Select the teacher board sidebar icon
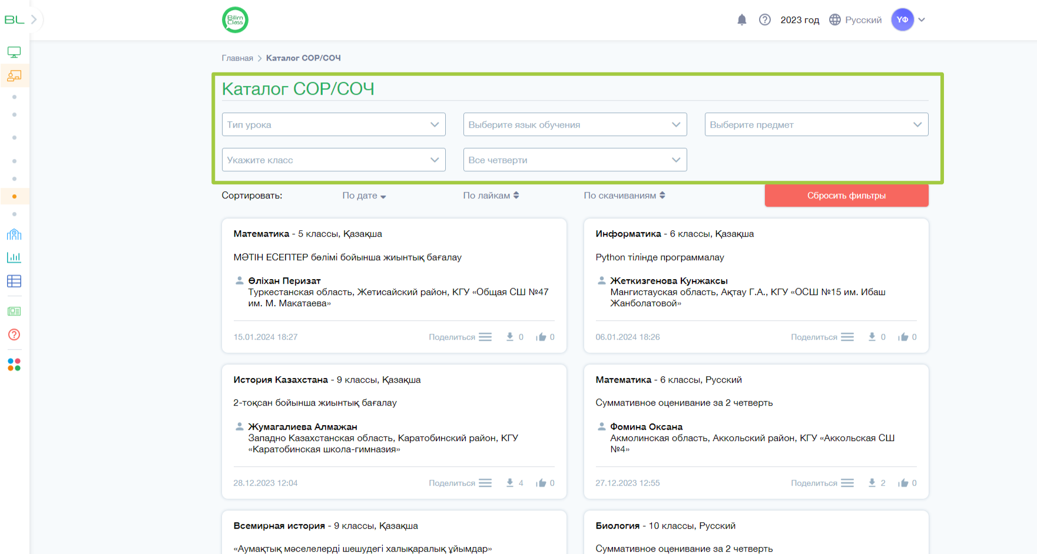The width and height of the screenshot is (1037, 554). (x=14, y=76)
